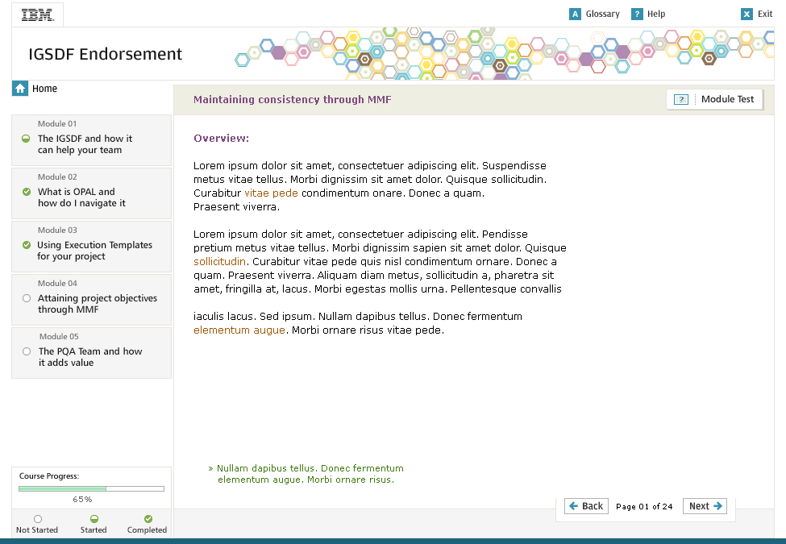This screenshot has height=544, width=786.
Task: Click the Help question mark icon
Action: point(637,14)
